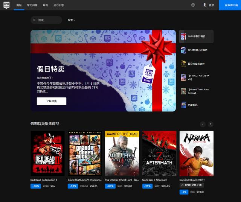
Task: Expand the 假期特卖聚焦商品 section chevron
Action: 61,124
